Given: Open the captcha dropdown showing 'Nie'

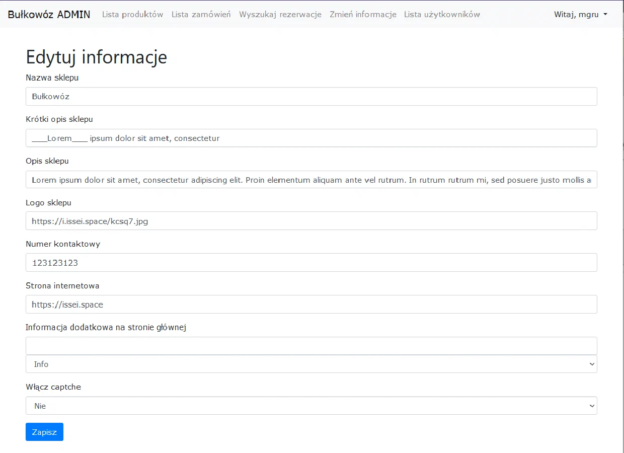Looking at the screenshot, I should [311, 406].
